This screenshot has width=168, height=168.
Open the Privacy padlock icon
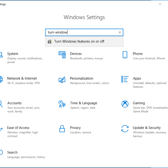(62, 129)
